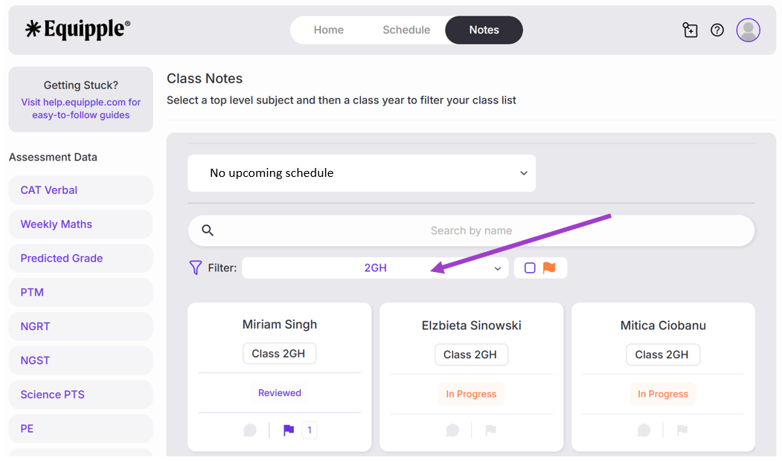Click the chevron of the filter dropdown
The height and width of the screenshot is (466, 782).
[498, 268]
